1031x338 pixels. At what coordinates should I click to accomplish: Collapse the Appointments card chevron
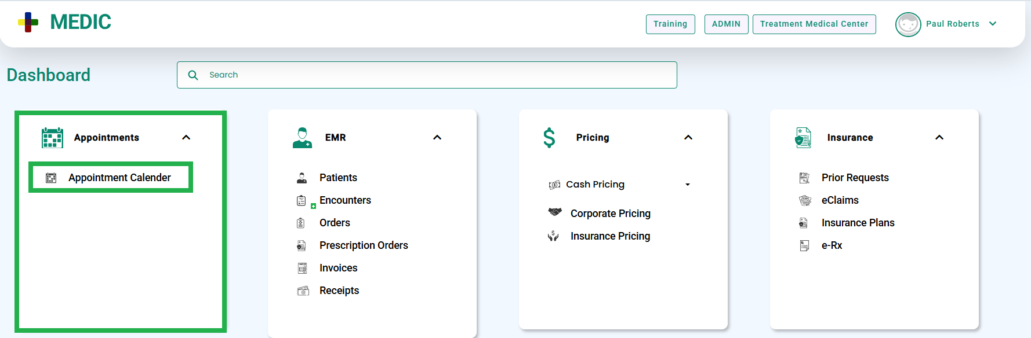[186, 138]
